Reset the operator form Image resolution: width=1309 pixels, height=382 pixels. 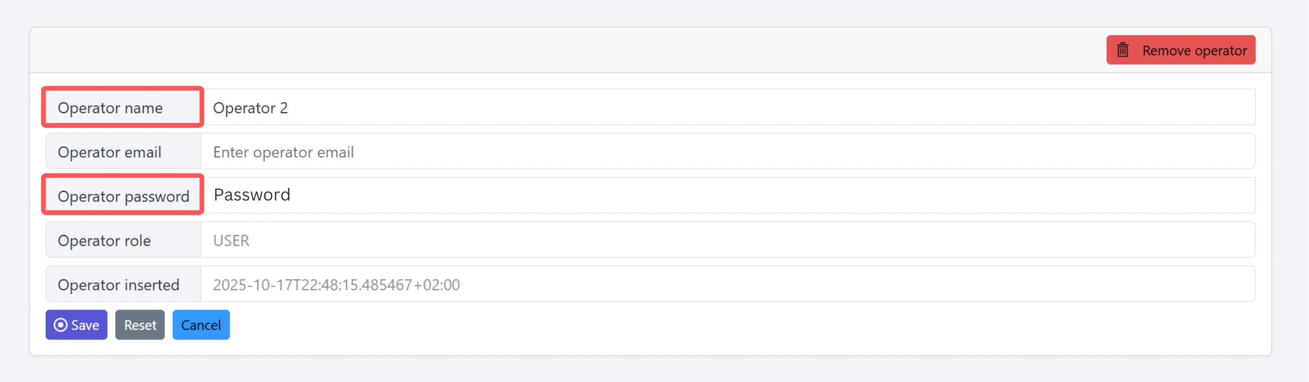click(140, 325)
